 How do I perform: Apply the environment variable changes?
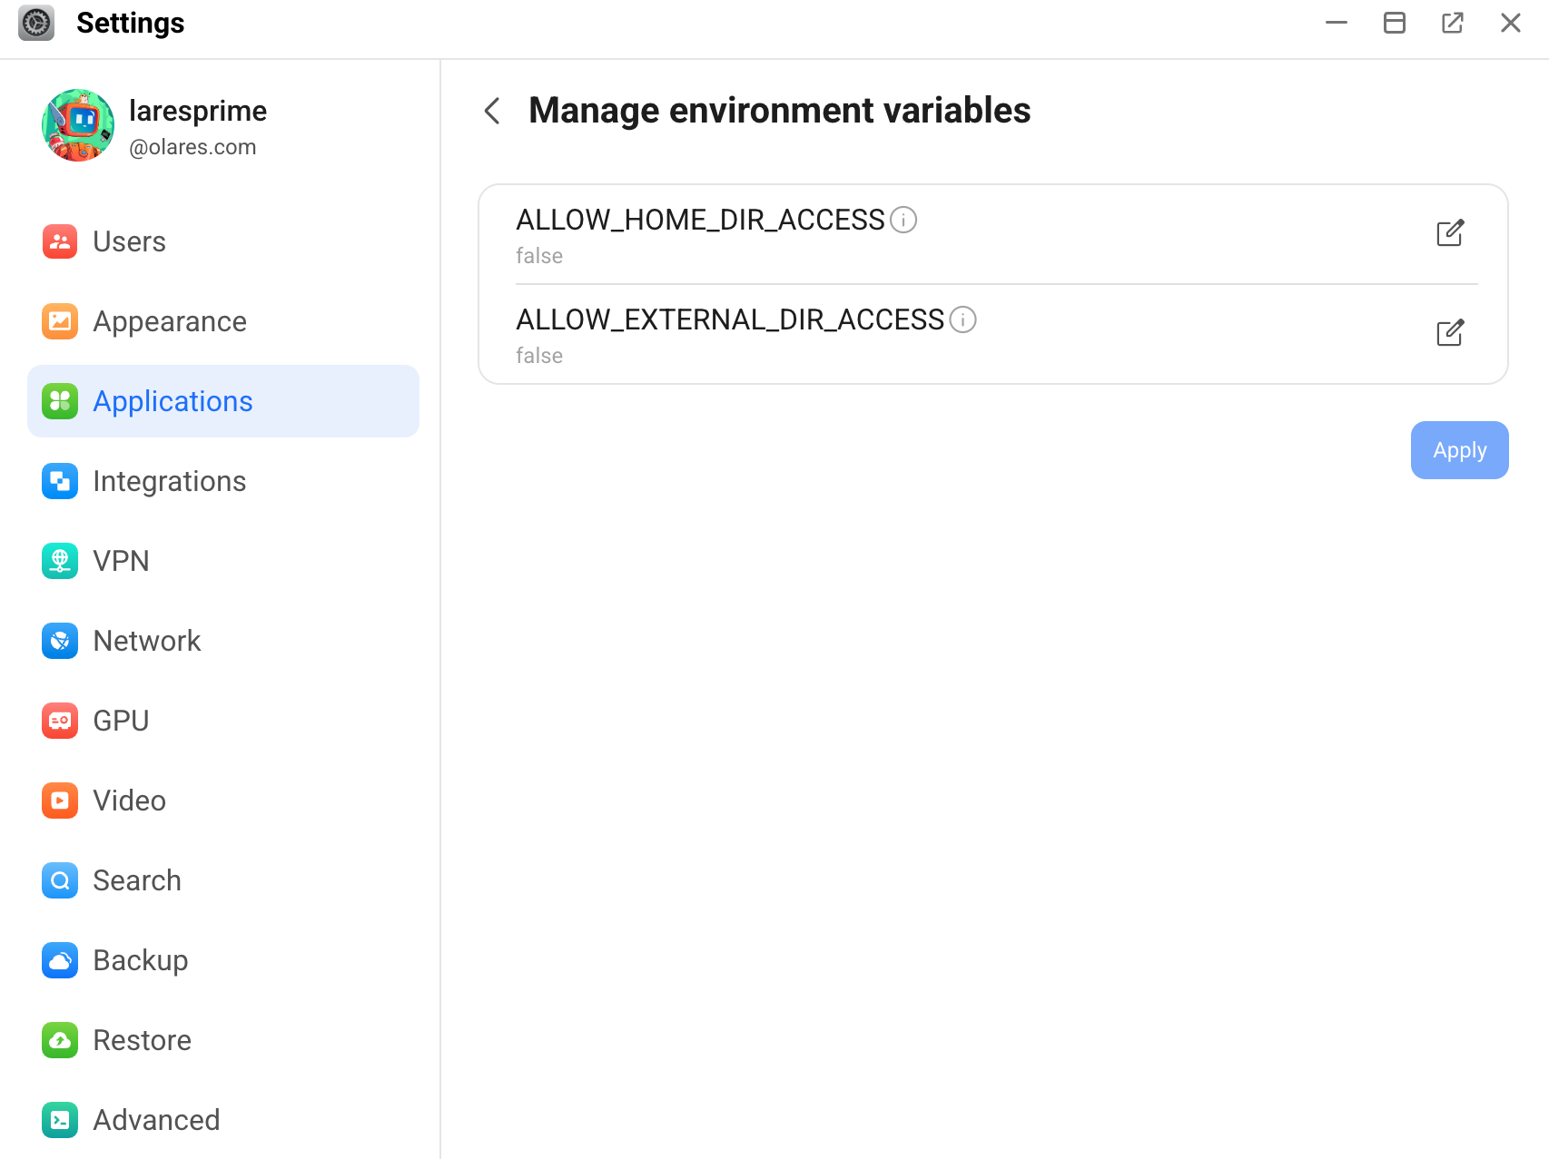(1459, 449)
